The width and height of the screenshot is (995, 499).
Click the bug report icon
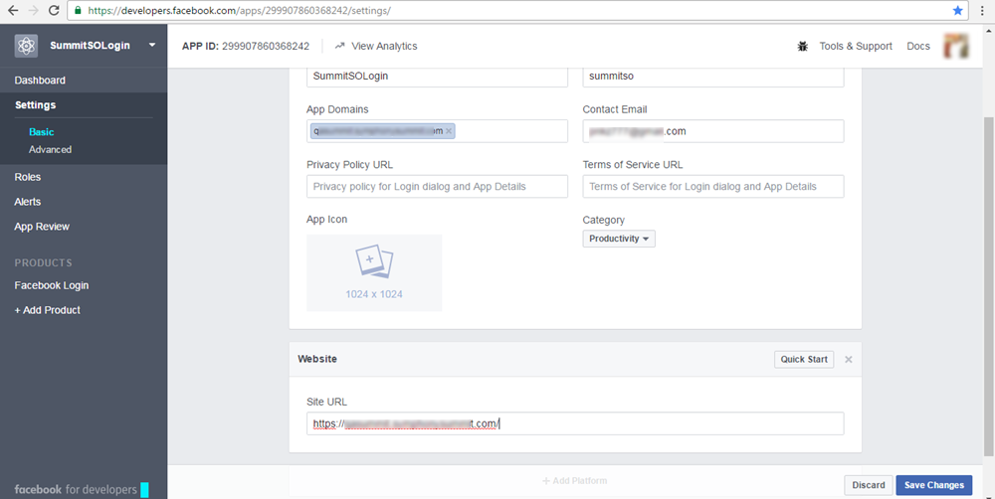click(x=803, y=47)
